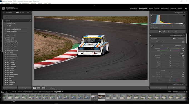Toggle shadow clipping indicator in histogram

pos(152,16)
